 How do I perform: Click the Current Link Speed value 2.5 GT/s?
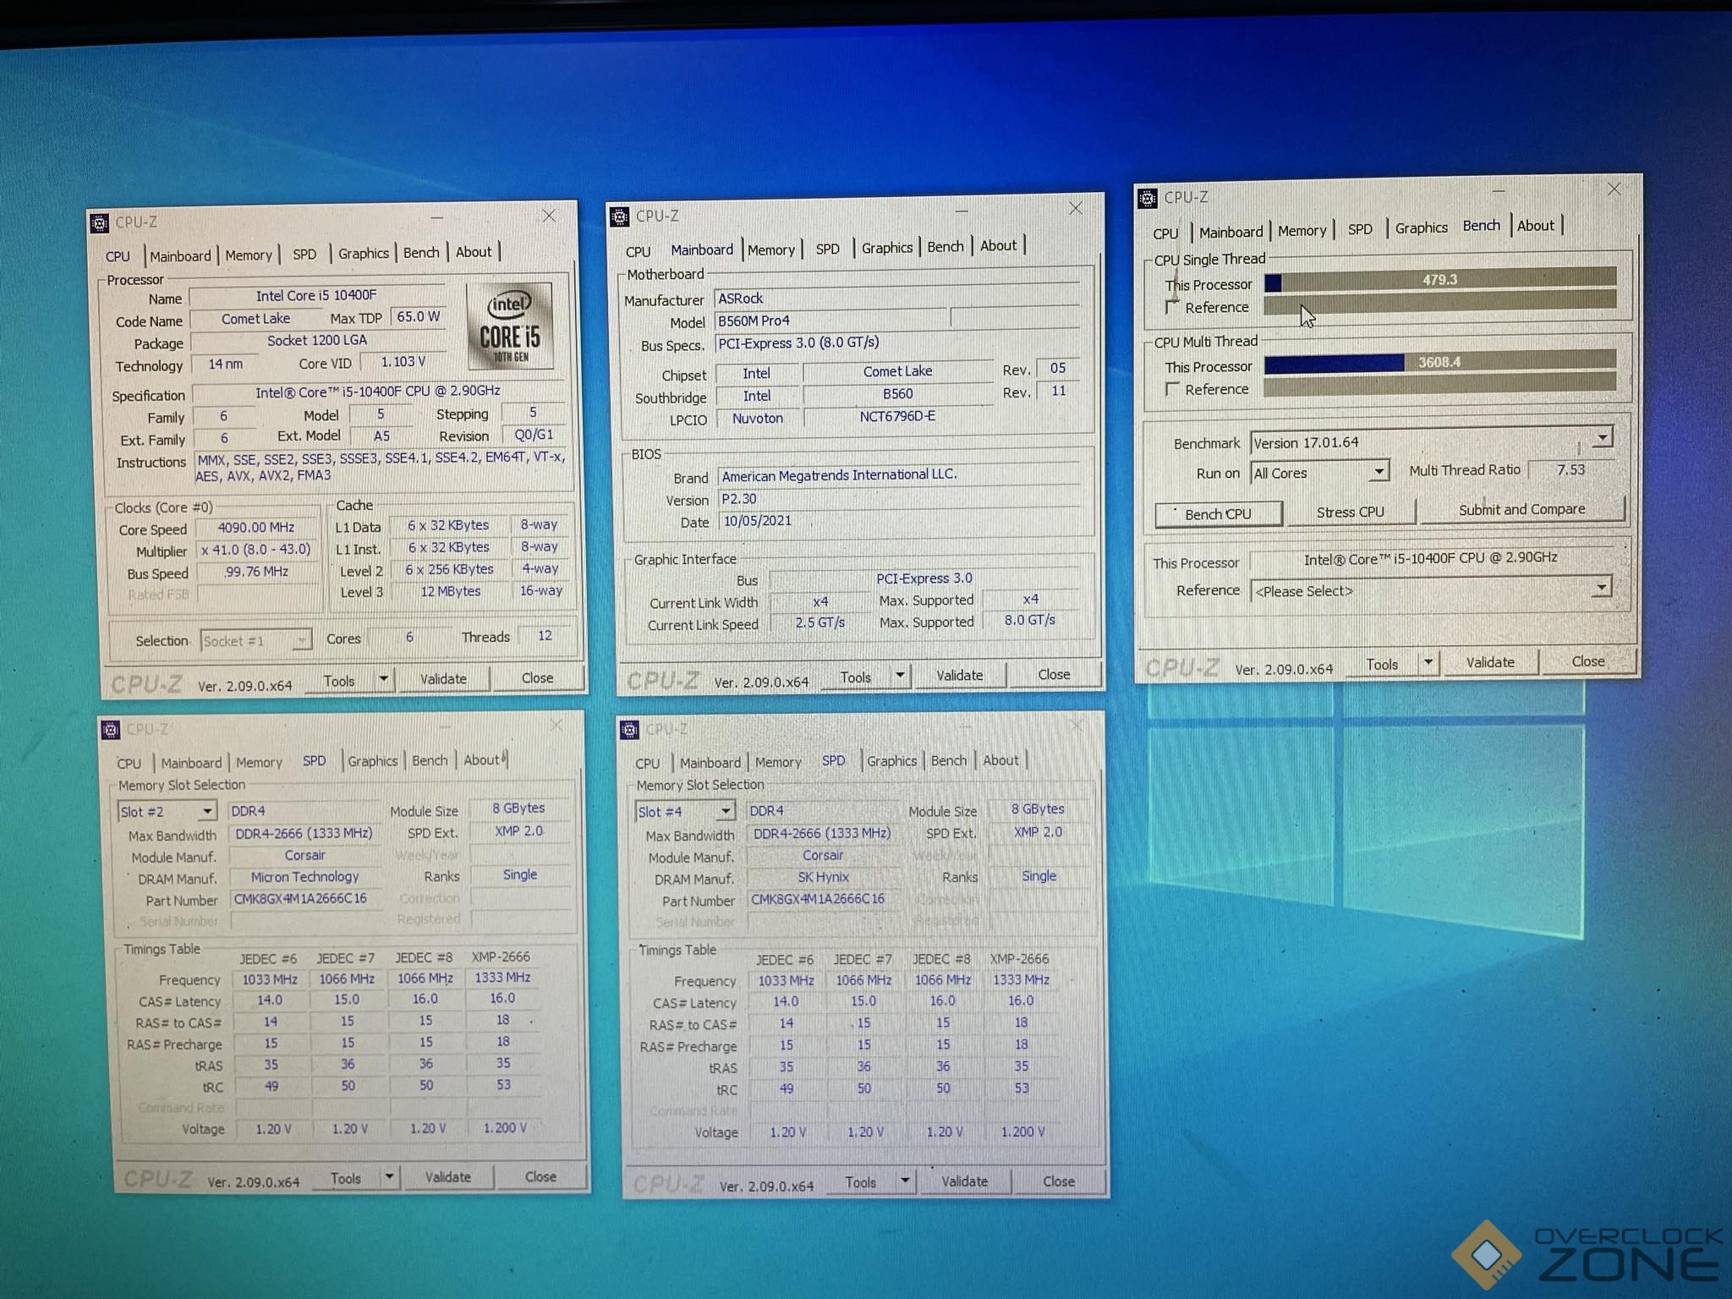pyautogui.click(x=819, y=622)
